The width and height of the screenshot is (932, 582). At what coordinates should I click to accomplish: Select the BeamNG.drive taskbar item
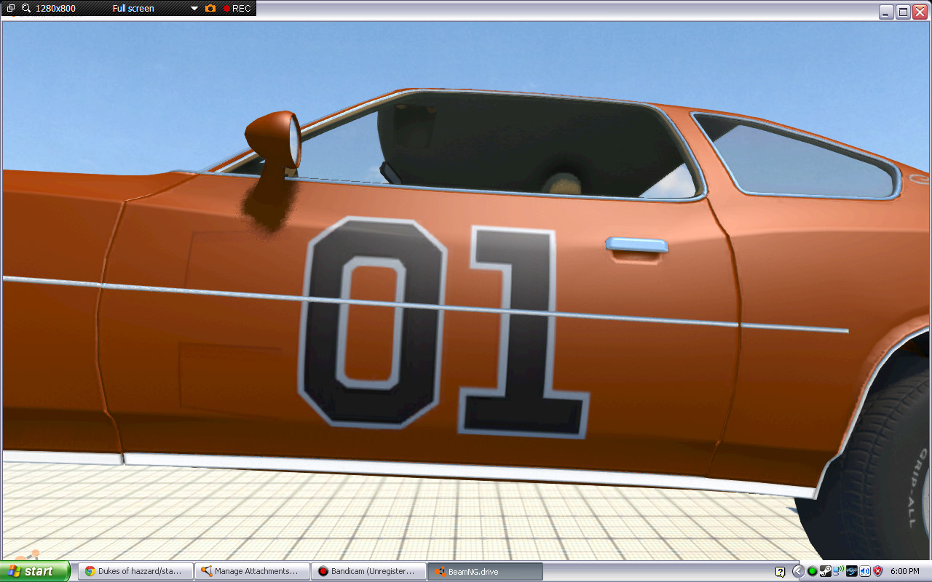pyautogui.click(x=486, y=571)
